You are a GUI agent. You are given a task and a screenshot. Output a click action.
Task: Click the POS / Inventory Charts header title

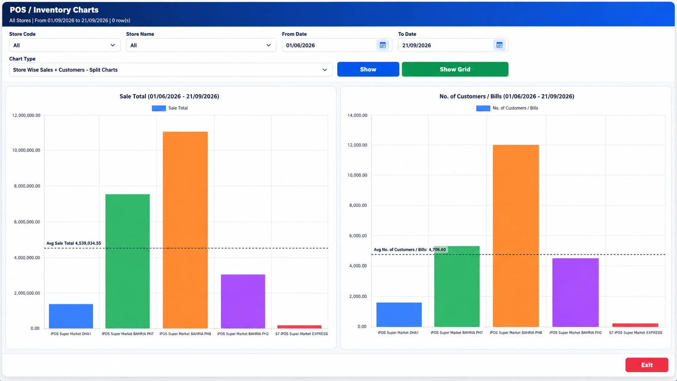point(54,10)
